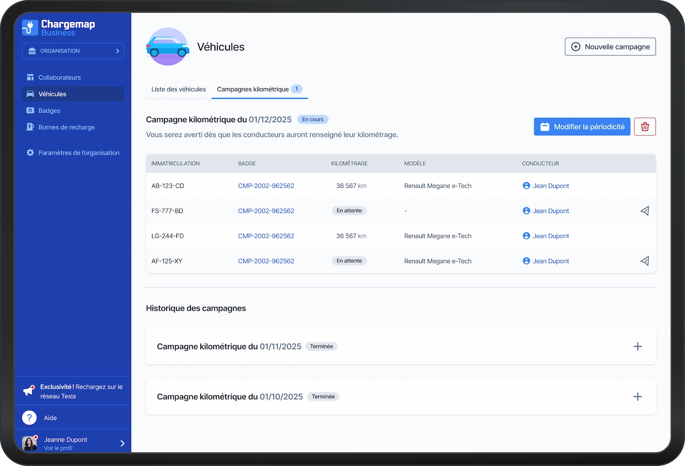Open badge CMP-2002-962562 for AF-125-XY
The image size is (685, 466).
tap(266, 261)
